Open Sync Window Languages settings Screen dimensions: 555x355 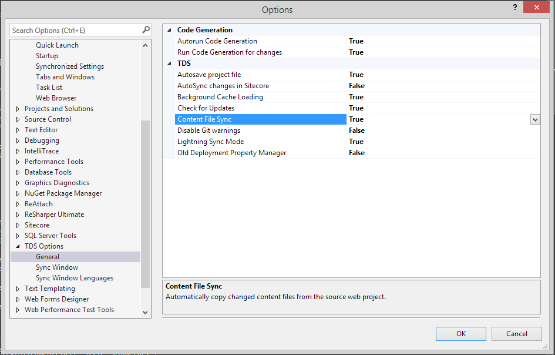[74, 277]
